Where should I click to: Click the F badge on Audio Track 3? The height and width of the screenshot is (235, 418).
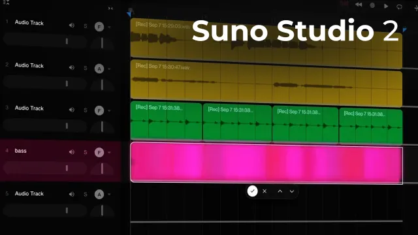(99, 110)
